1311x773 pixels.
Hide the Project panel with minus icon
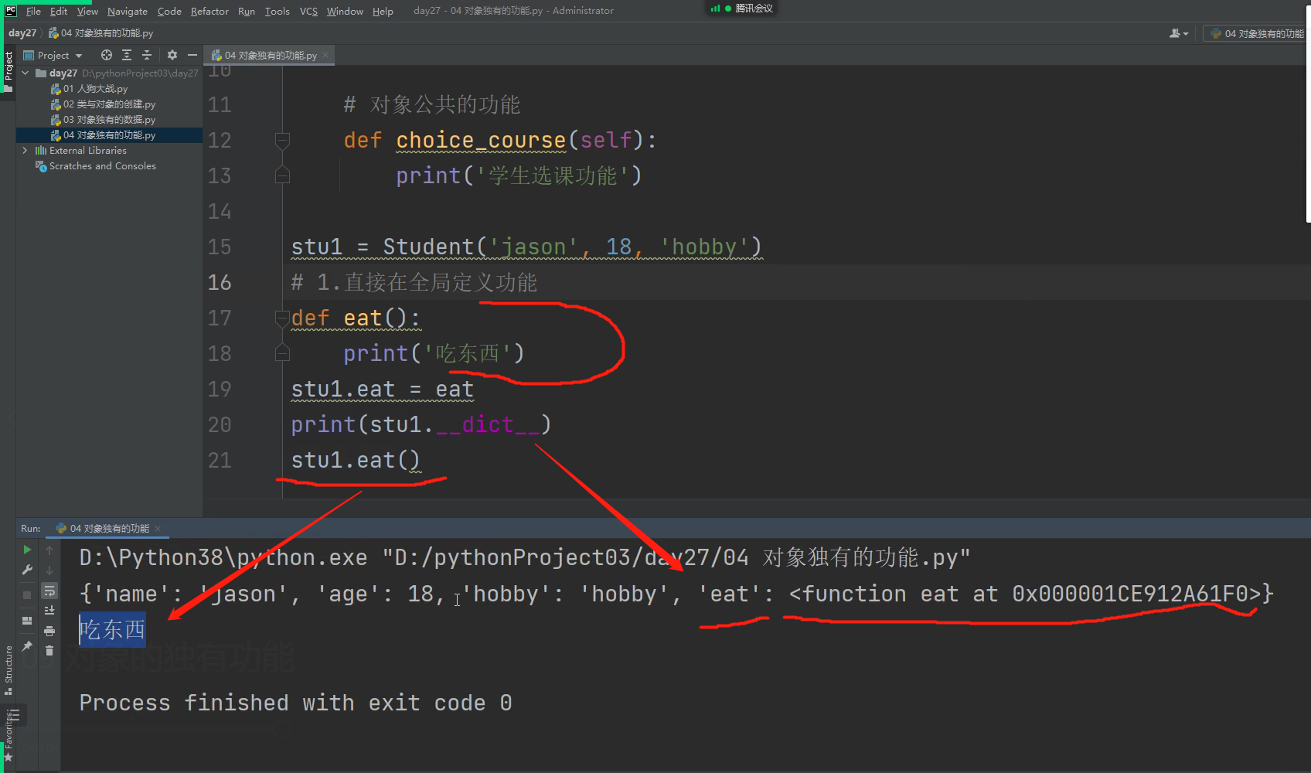pyautogui.click(x=192, y=56)
